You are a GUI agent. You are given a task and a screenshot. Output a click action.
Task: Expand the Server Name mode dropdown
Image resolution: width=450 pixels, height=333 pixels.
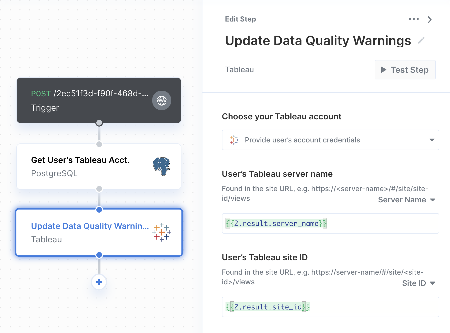pos(407,200)
